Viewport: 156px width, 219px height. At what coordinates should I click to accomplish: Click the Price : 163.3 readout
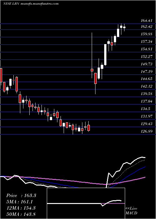pos(21,196)
